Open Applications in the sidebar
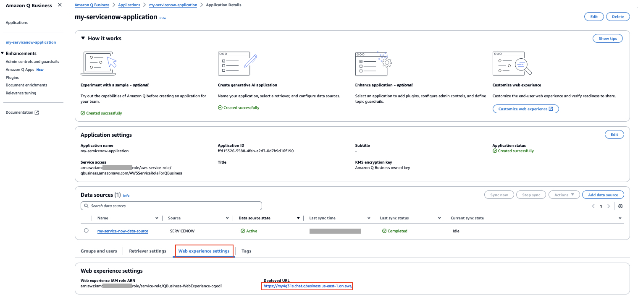This screenshot has width=638, height=297. [x=17, y=23]
